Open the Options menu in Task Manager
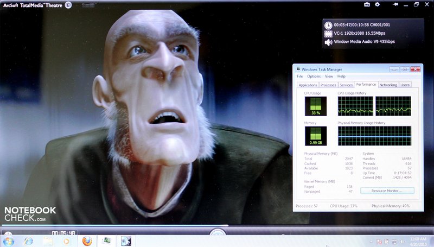Viewport: 434px width, 247px height. point(314,76)
